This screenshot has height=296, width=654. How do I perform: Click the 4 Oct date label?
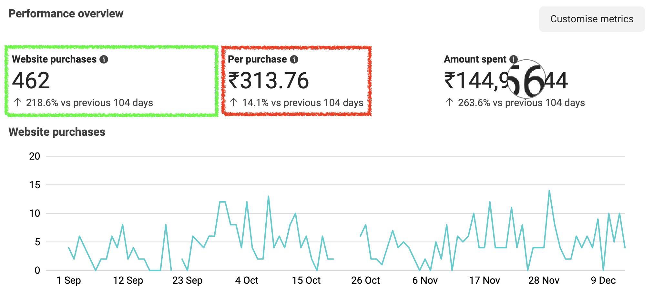pyautogui.click(x=247, y=281)
